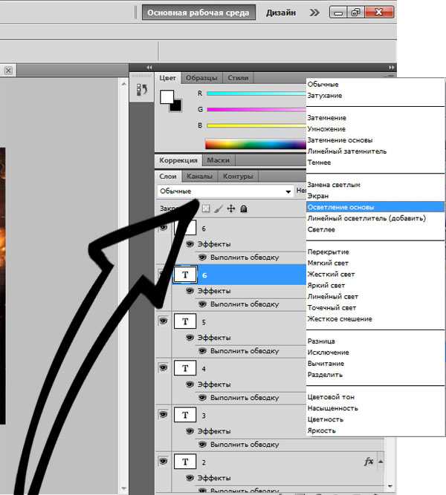Choose Осветление основы blend mode
Viewport: 446px width, 495px height.
(375, 207)
